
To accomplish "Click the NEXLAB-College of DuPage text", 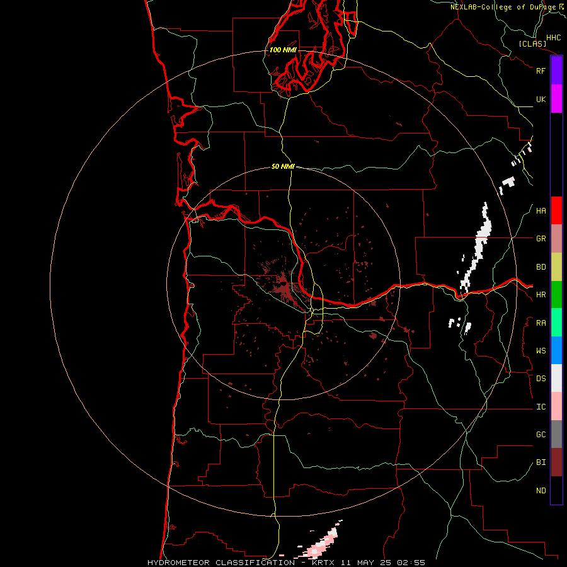I will [x=503, y=7].
